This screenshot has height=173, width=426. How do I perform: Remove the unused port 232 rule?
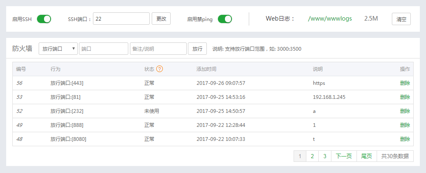click(405, 111)
